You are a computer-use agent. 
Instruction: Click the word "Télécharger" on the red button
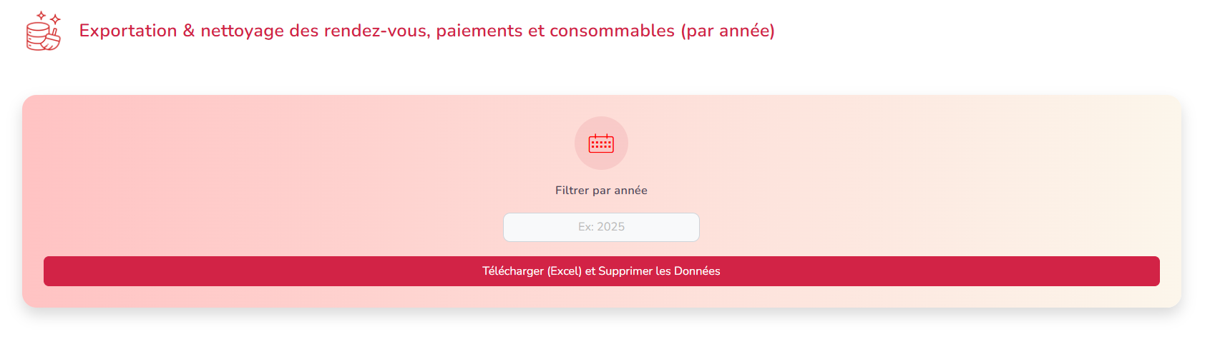(513, 271)
